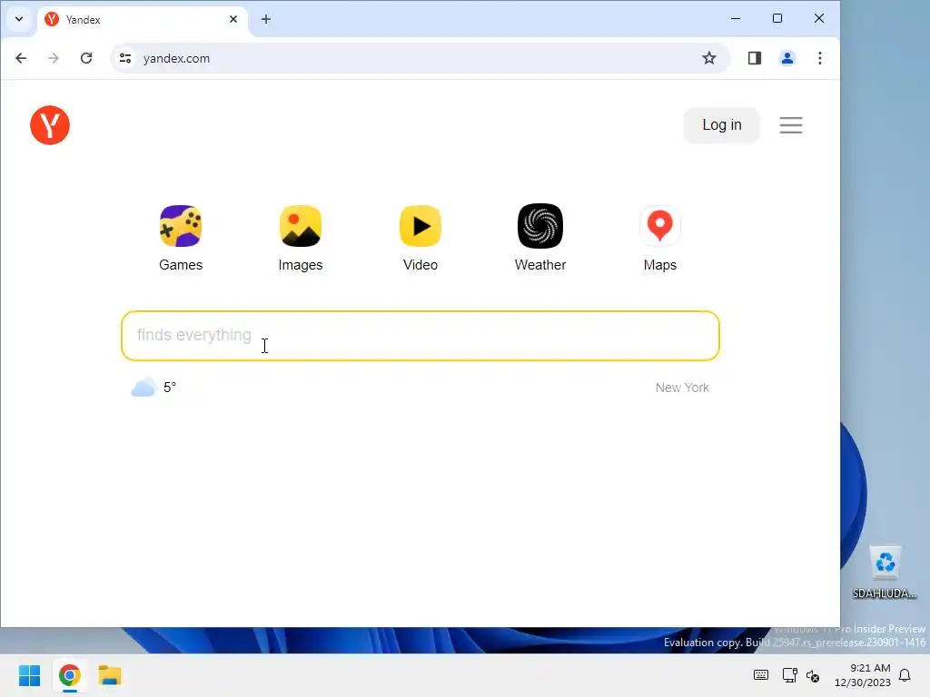This screenshot has height=697, width=930.
Task: Click the touch keyboard tray icon
Action: [x=761, y=675]
